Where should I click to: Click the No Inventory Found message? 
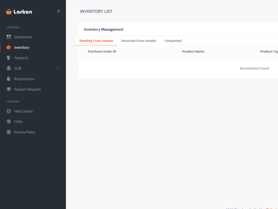point(254,69)
